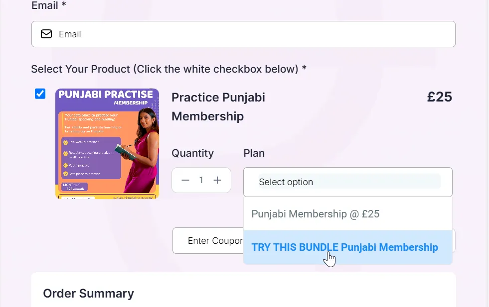The height and width of the screenshot is (307, 489).
Task: Click the envelope icon in Email field
Action: pos(46,34)
